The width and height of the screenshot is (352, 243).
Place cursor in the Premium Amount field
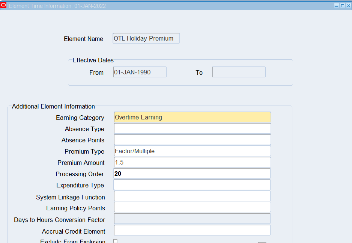(192, 163)
